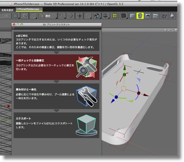The image size is (184, 162).
Task: Click the table grid toolbar icon
Action: click(133, 16)
